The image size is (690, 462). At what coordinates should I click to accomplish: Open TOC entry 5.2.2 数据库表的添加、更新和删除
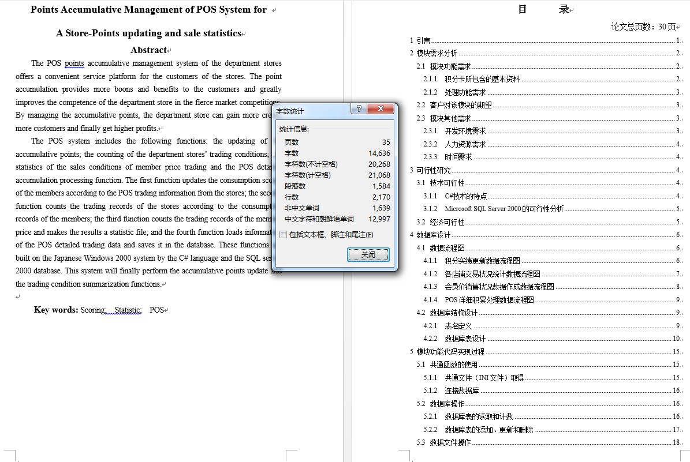click(552, 430)
